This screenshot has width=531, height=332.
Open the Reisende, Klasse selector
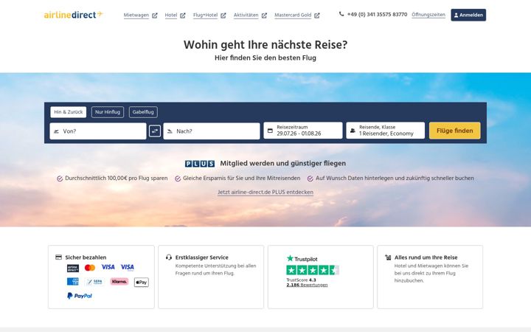386,131
